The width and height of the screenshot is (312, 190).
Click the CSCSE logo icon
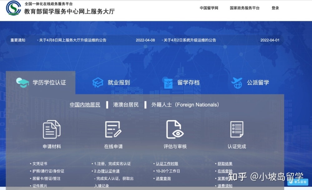13,8
